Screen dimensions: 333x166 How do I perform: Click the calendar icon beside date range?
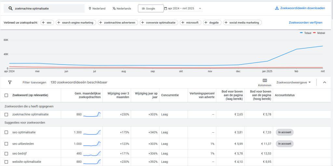[x=166, y=8]
